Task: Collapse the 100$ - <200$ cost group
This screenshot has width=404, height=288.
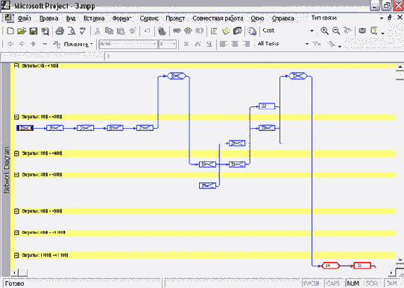Action: coord(16,117)
